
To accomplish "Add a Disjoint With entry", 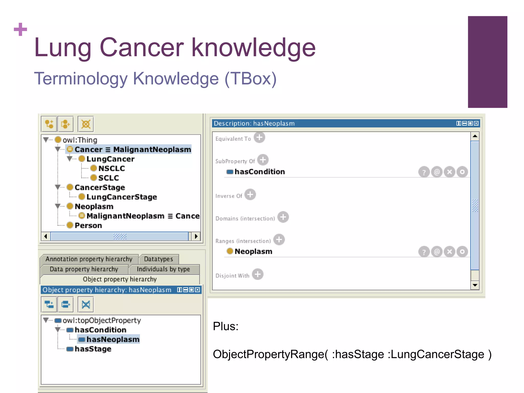I will [258, 274].
